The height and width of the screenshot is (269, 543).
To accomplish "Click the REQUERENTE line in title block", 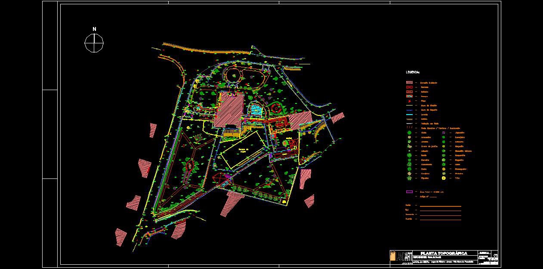I will coord(430,257).
